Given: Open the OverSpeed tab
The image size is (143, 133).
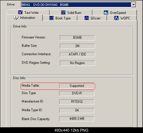Looking at the screenshot, I should click(115, 12).
